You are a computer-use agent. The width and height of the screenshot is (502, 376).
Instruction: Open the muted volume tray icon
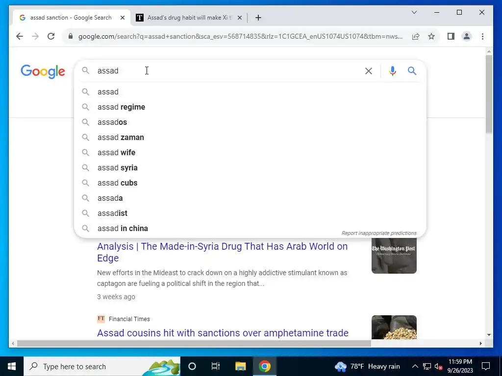(x=438, y=366)
